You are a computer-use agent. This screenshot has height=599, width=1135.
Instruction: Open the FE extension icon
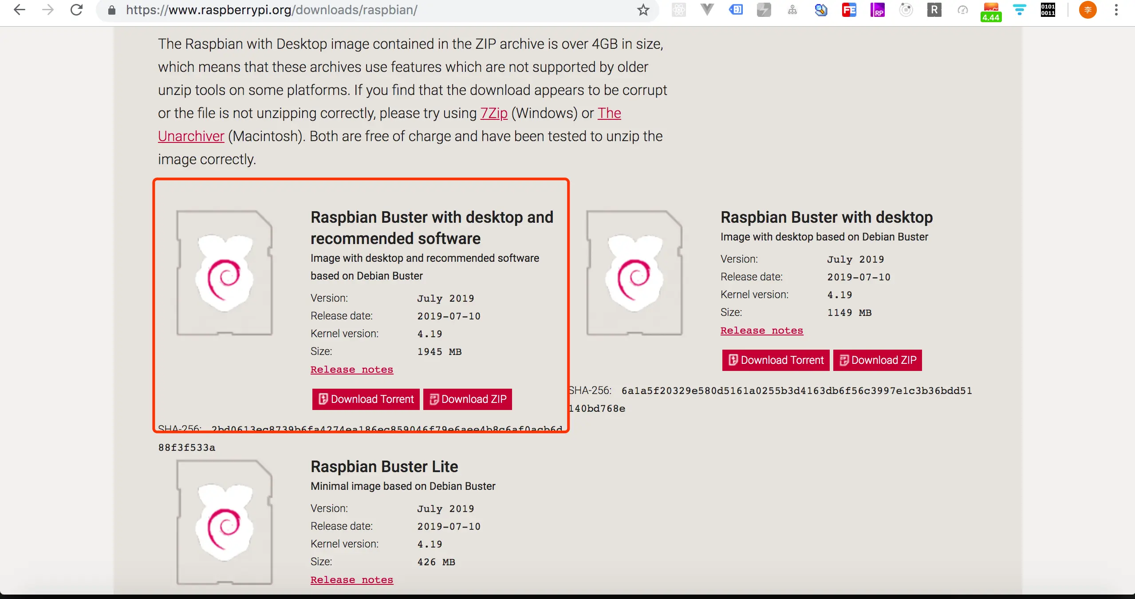[849, 10]
